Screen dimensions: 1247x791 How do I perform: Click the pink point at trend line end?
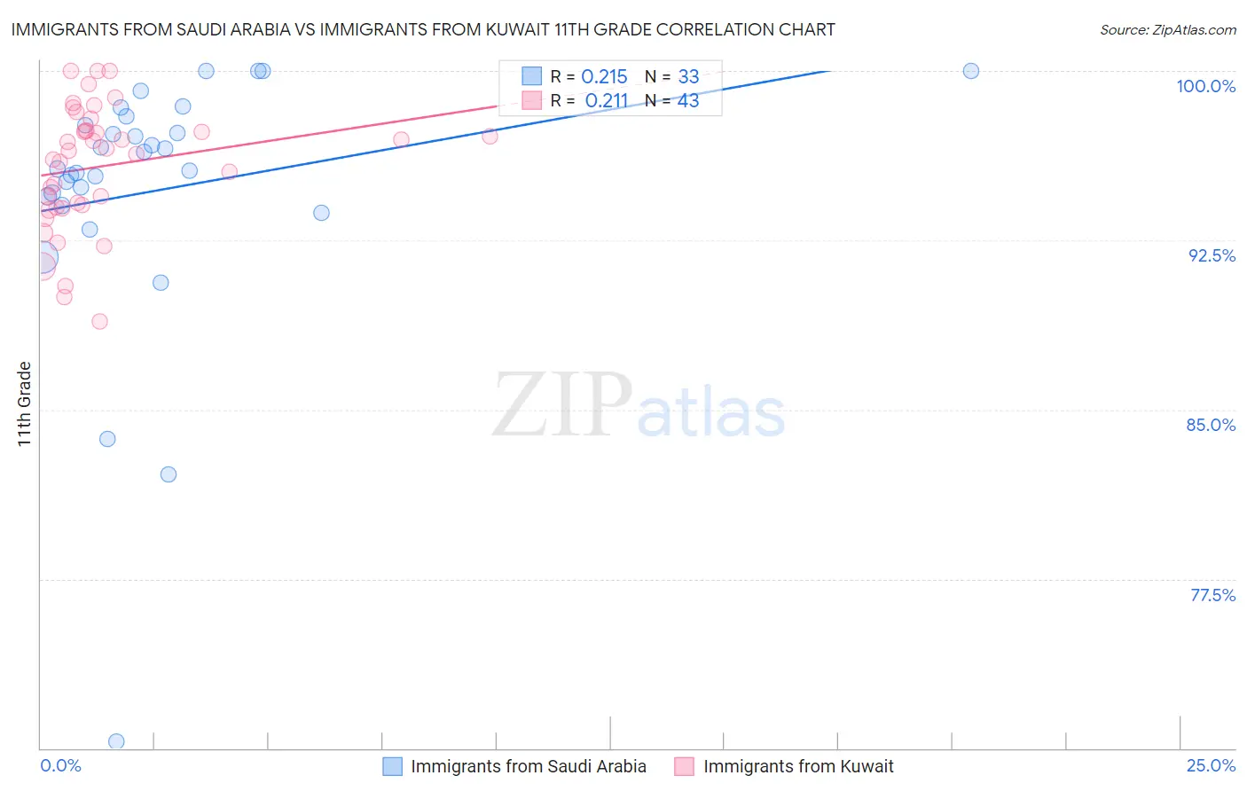coord(490,136)
